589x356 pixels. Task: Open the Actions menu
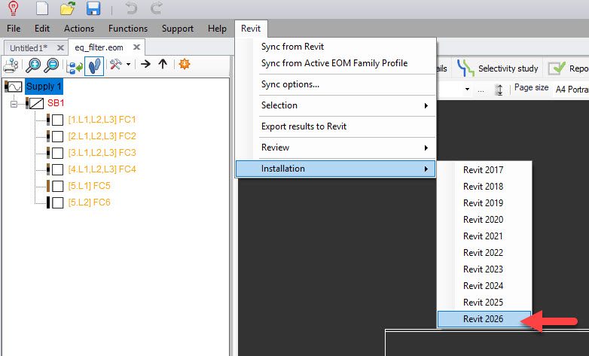point(79,29)
